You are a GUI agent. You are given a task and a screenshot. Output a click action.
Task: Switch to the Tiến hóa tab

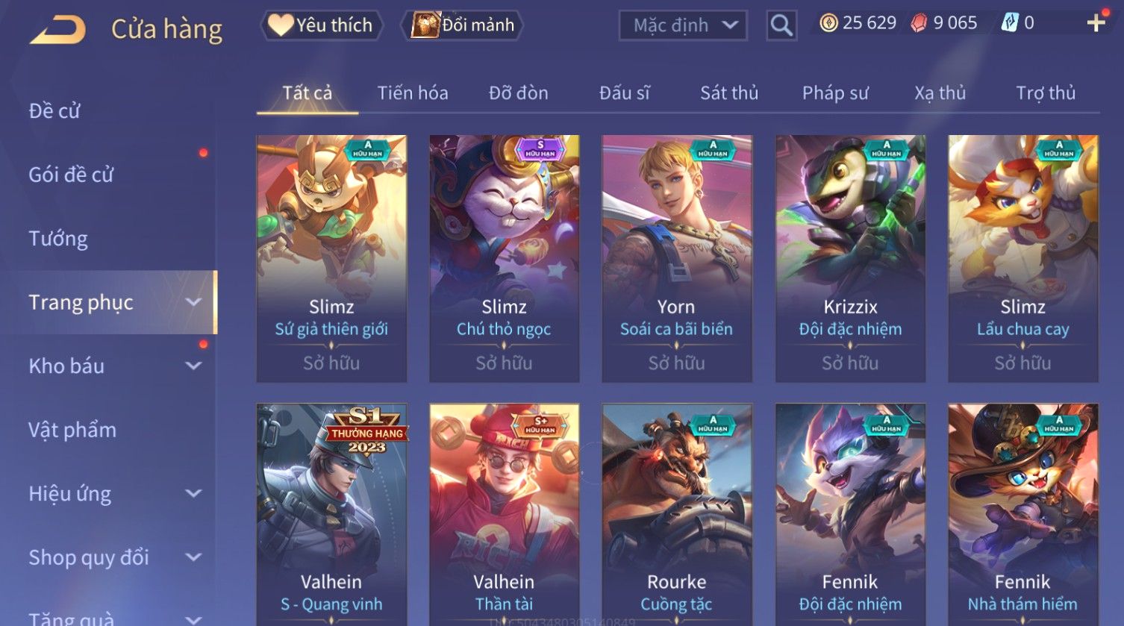(413, 93)
